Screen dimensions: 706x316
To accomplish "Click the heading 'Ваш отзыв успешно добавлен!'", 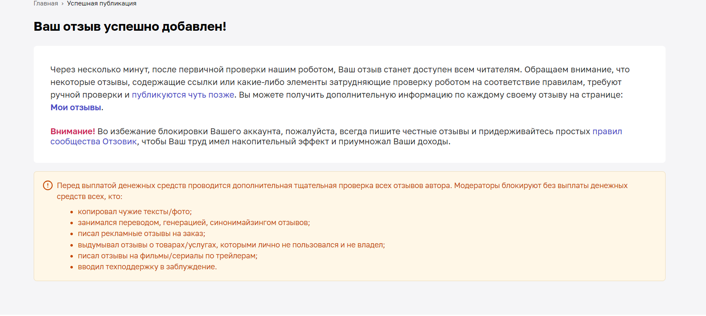I will (x=130, y=27).
